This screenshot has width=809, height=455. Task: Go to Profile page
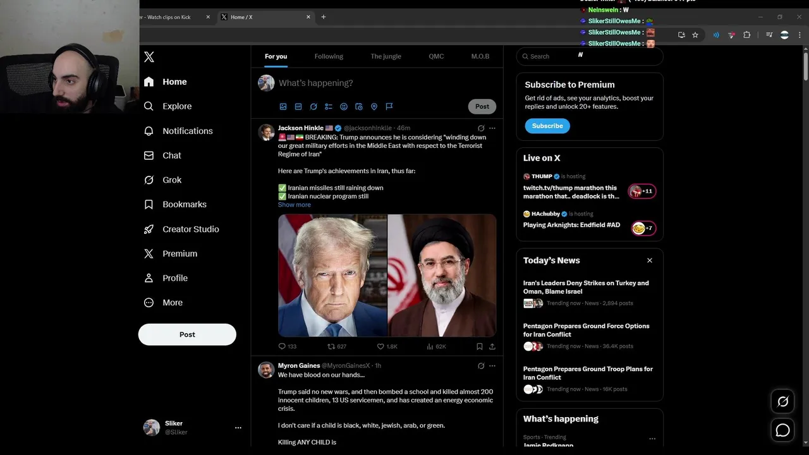(166, 278)
